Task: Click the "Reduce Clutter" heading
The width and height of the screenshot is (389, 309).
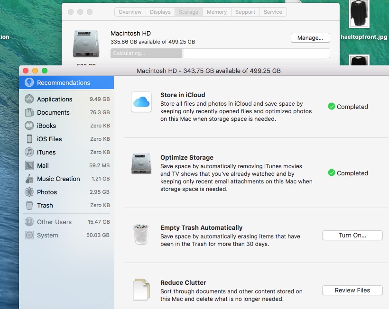Action: click(183, 282)
